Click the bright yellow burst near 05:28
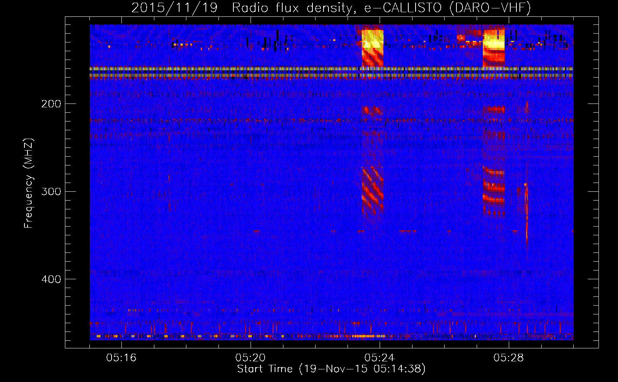Screen dimensions: 618x382 (493, 39)
